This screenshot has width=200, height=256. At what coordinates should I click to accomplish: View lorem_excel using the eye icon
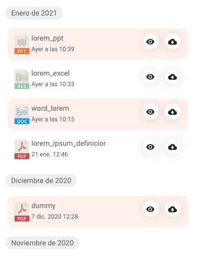(x=151, y=77)
